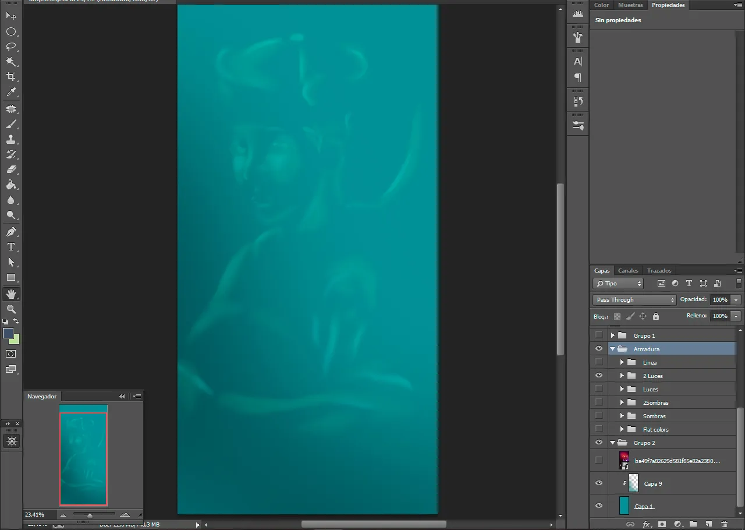The width and height of the screenshot is (745, 530).
Task: Open the Histogram panel icon
Action: click(x=578, y=14)
